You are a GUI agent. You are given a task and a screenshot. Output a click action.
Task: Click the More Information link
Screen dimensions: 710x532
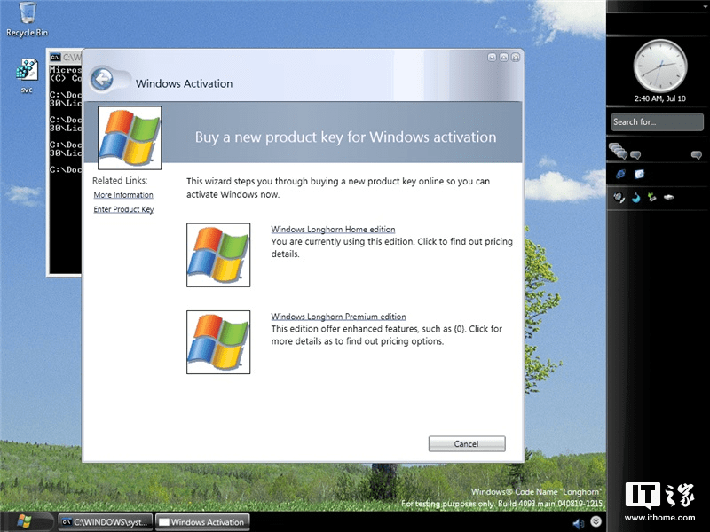(x=123, y=194)
